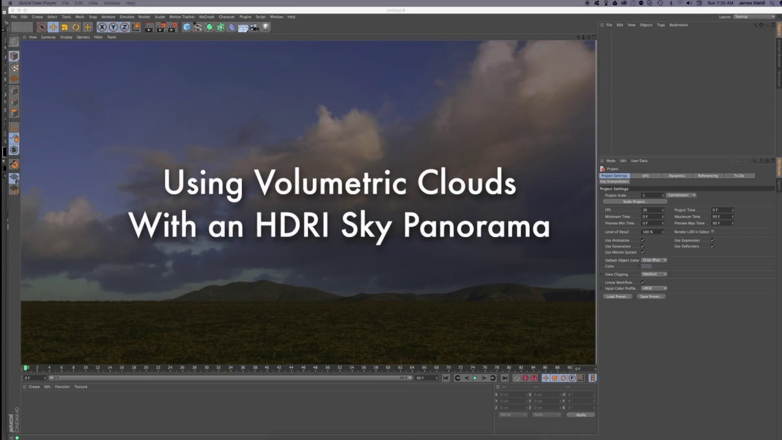This screenshot has width=782, height=440.
Task: Open the spline pen tools icon
Action: pyautogui.click(x=197, y=27)
